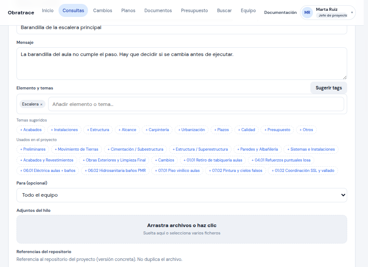
Task: Add the Estructura suggested tag
Action: click(x=98, y=130)
